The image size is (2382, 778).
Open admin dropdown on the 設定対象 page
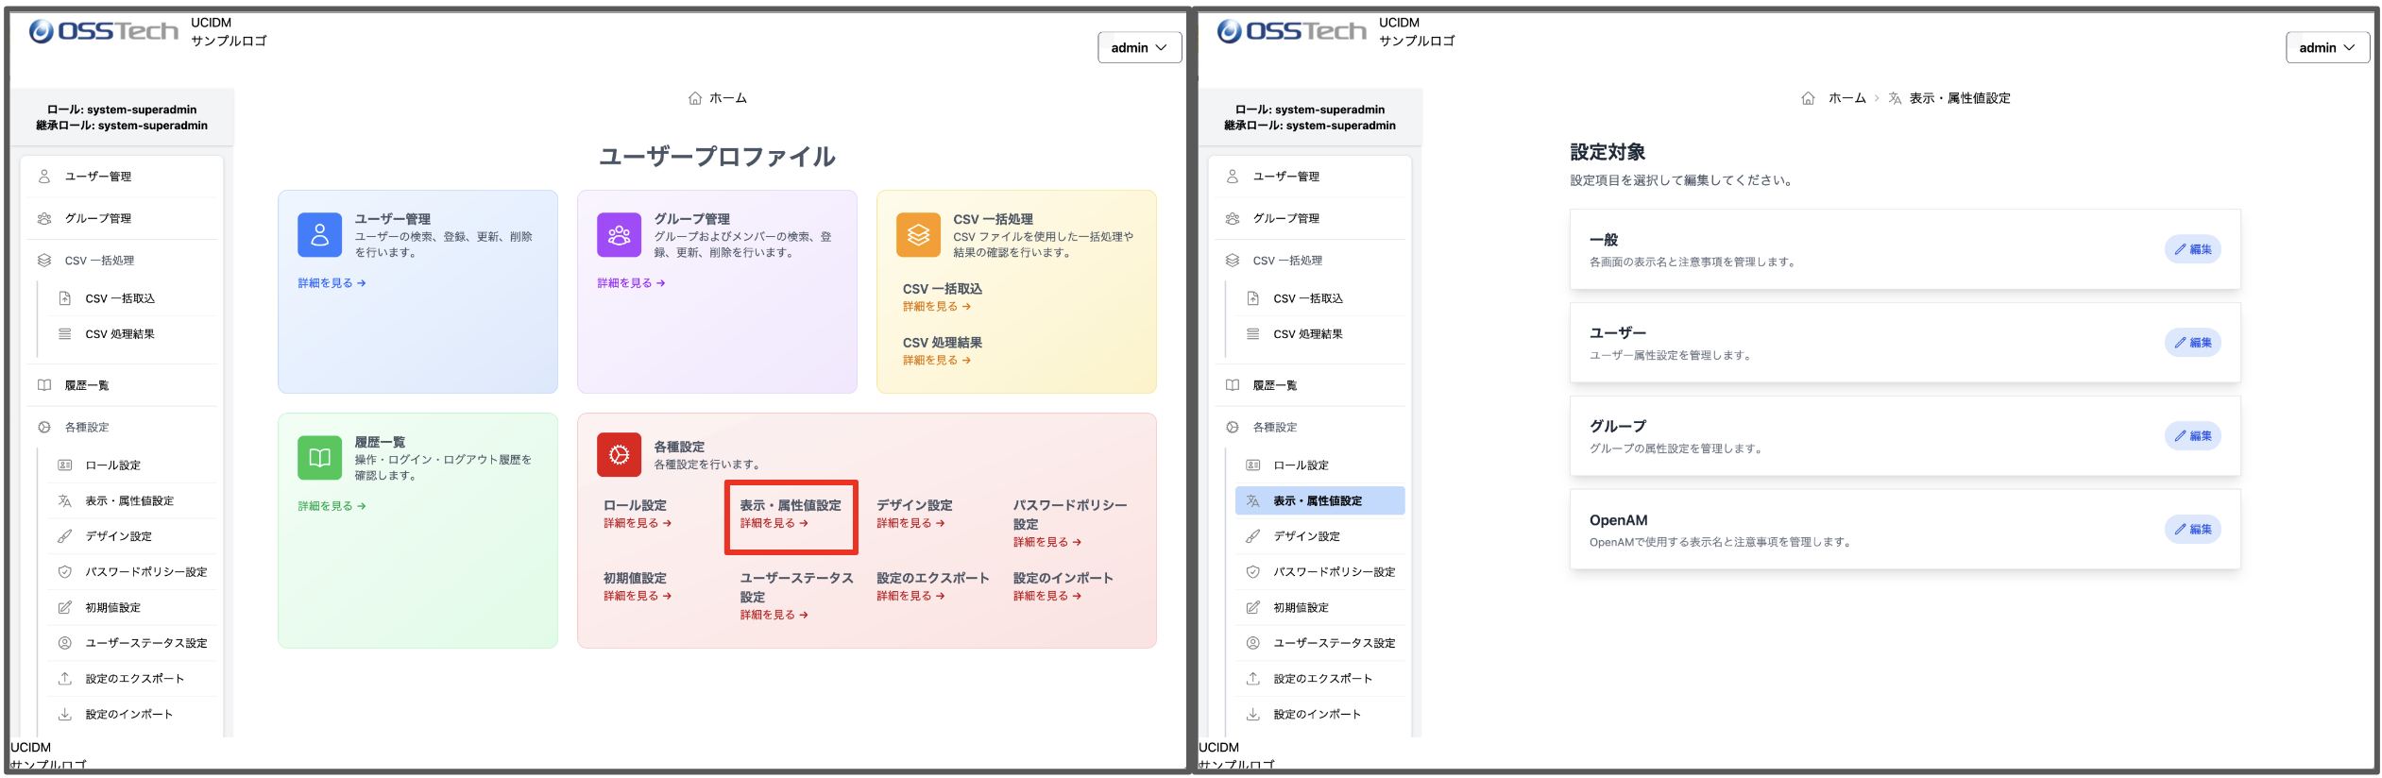click(x=2326, y=47)
